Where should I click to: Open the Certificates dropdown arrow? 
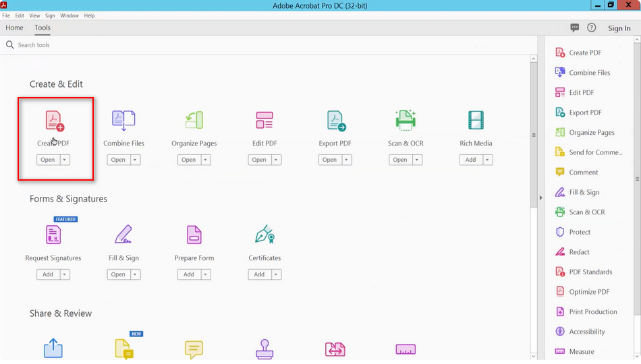point(276,274)
